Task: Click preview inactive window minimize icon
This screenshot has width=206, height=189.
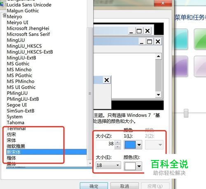Action: (131, 31)
